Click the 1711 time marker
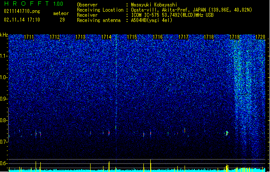Screen dimensions: 270x172 (x=29, y=37)
